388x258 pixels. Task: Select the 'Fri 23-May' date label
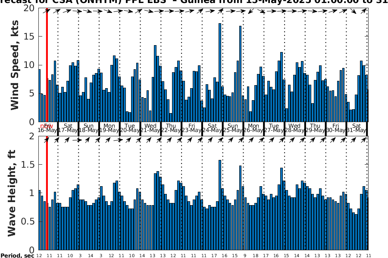click(x=191, y=128)
